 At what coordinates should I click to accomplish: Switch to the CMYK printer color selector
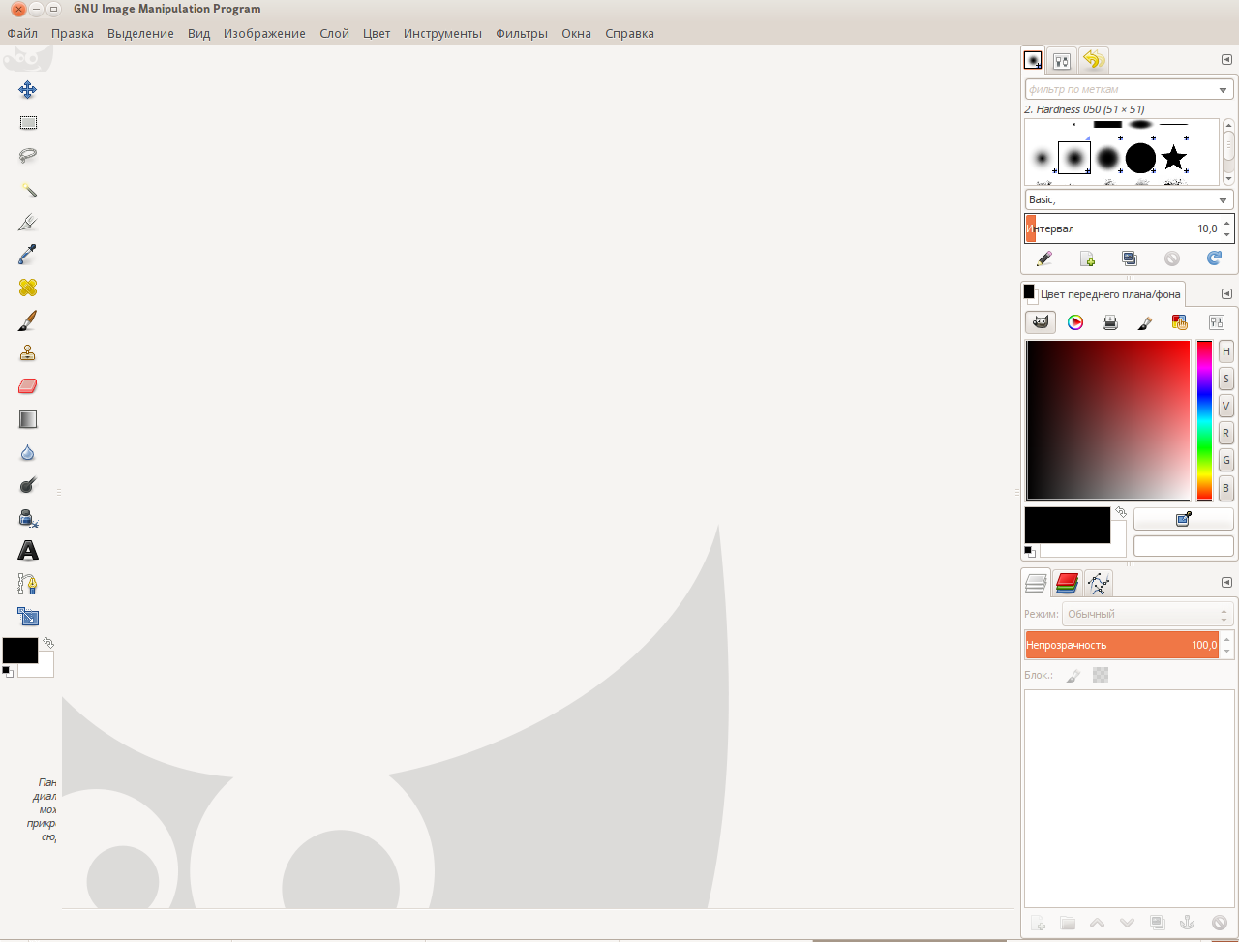(x=1110, y=322)
